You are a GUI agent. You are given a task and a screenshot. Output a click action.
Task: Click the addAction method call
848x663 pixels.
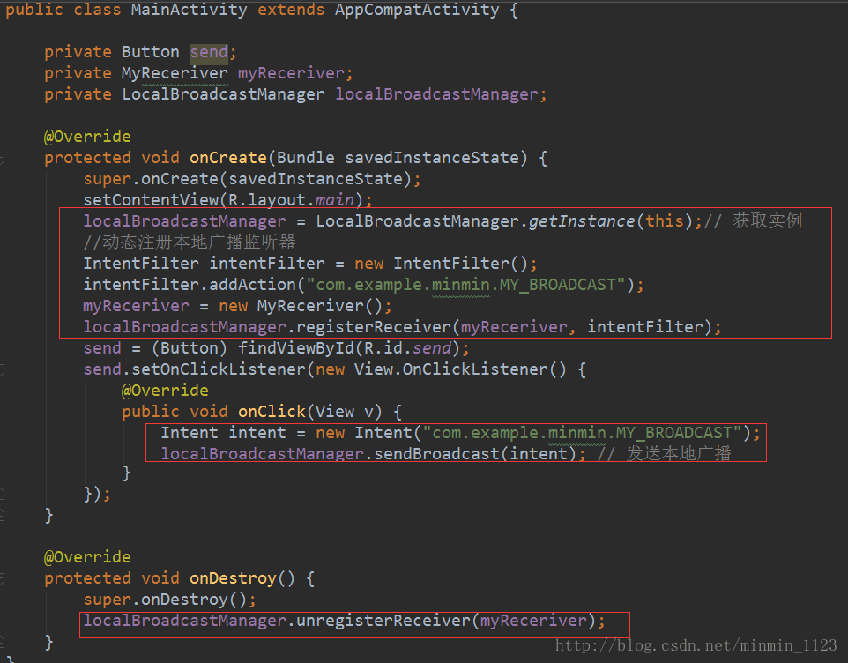253,285
